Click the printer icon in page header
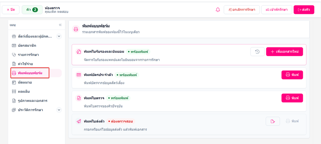Viewport: 321px width, 144px height. [x=76, y=29]
